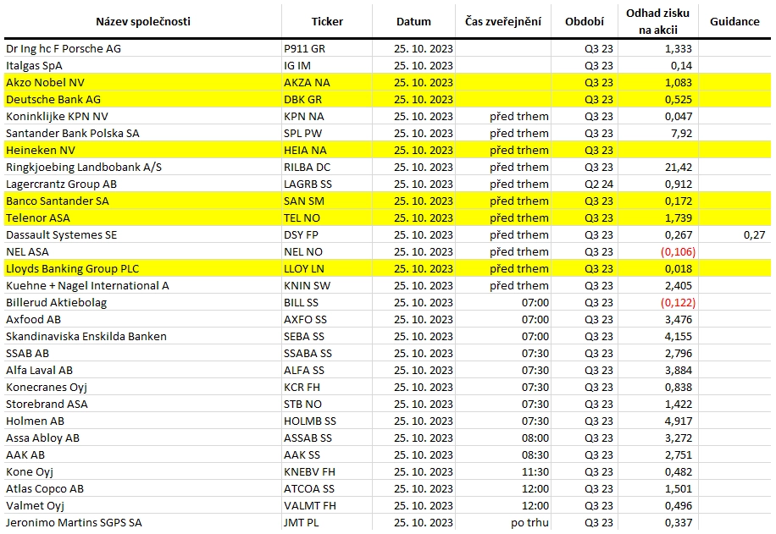Click the 'IG IM' ticker cell

327,65
